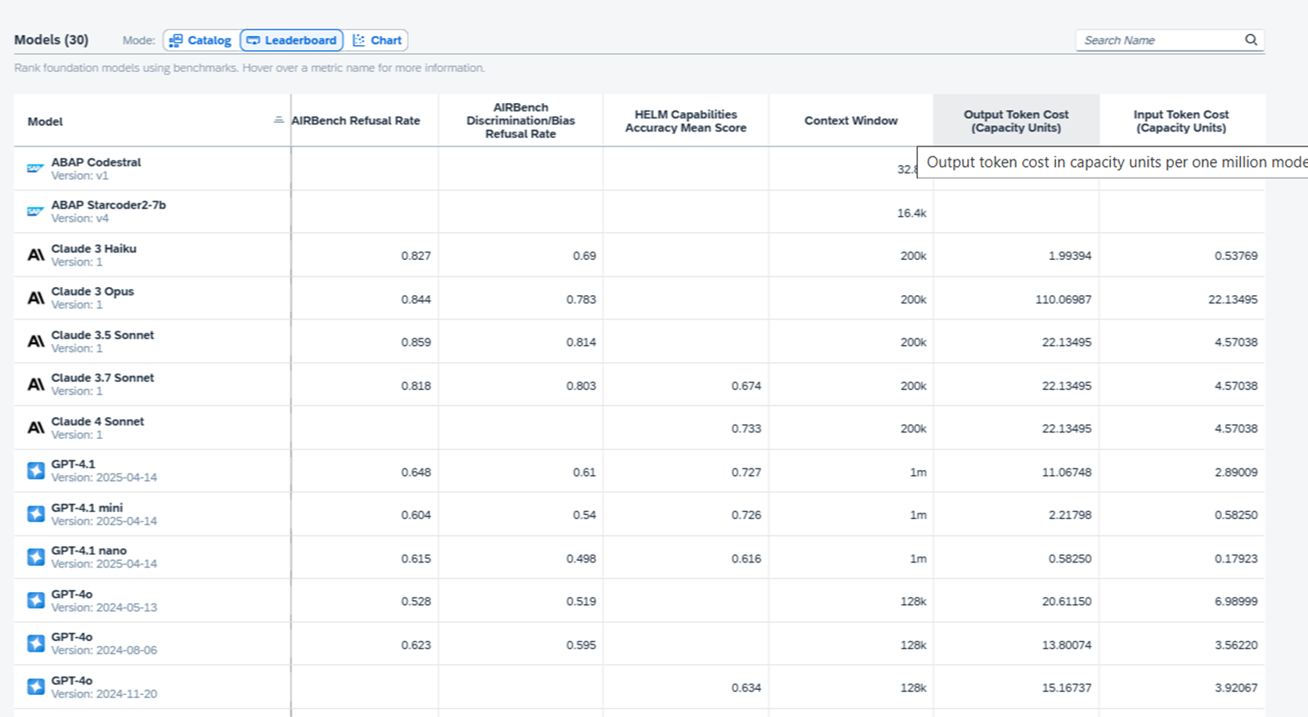The height and width of the screenshot is (717, 1308).
Task: Click Claude 3 Haiku input cost 0.53769
Action: click(1236, 256)
